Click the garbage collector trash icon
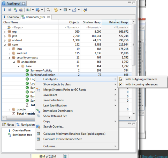 click(65, 156)
